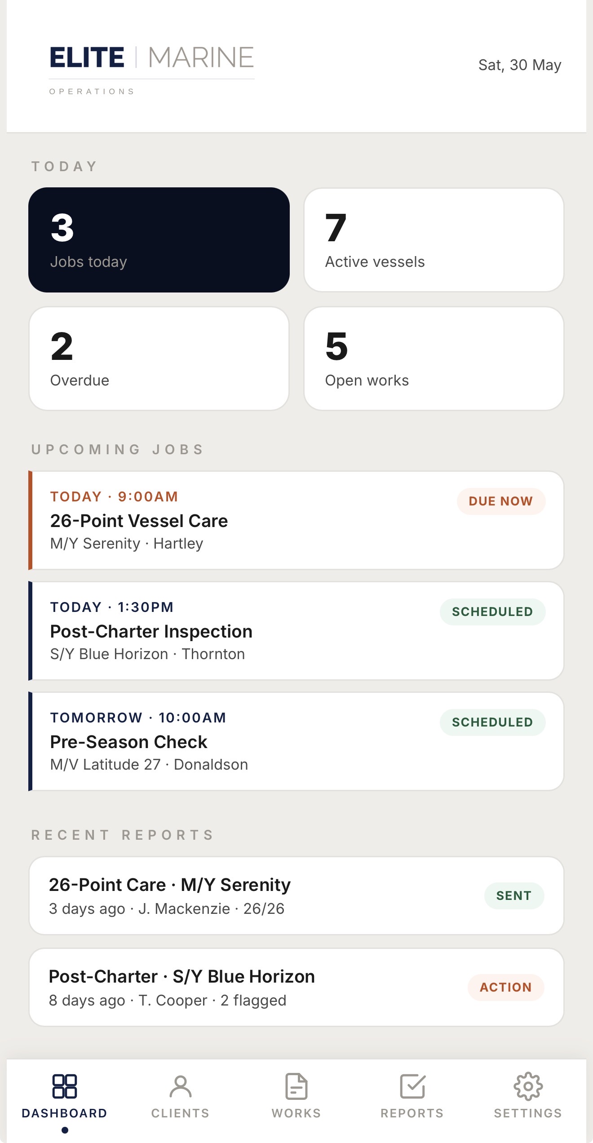Switch to the CLIENTS tab label
The image size is (593, 1143).
pyautogui.click(x=181, y=1113)
